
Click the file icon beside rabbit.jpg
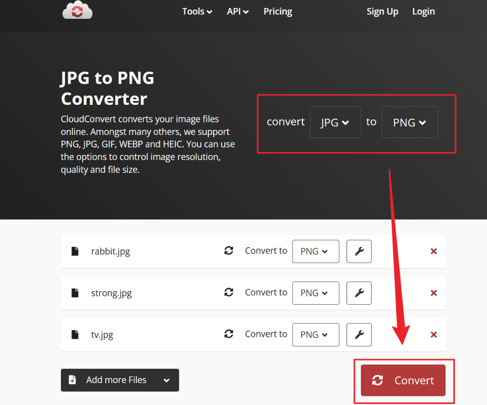(x=75, y=251)
